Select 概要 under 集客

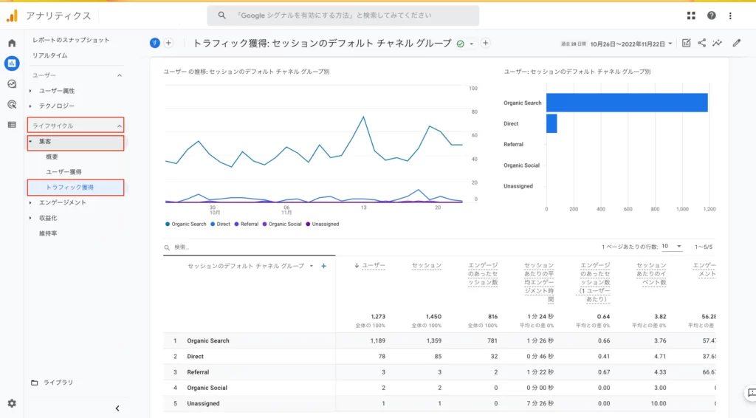(x=52, y=157)
